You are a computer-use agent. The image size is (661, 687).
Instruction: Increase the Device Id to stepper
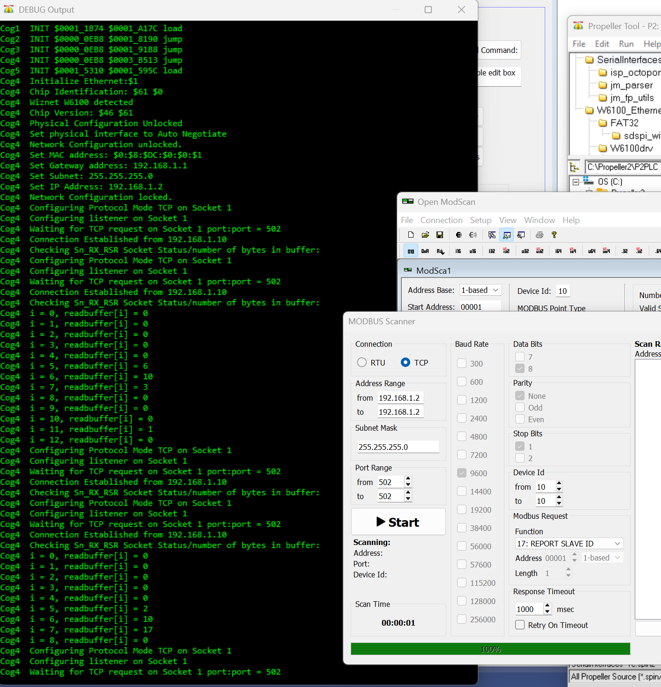559,498
